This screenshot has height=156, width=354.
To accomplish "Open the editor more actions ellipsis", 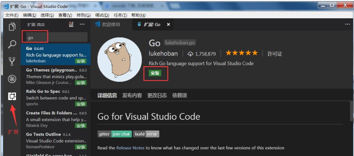I will 347,24.
